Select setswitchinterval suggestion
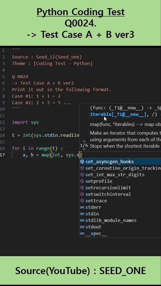 [120, 194]
